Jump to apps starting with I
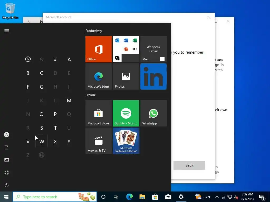 coord(69,87)
